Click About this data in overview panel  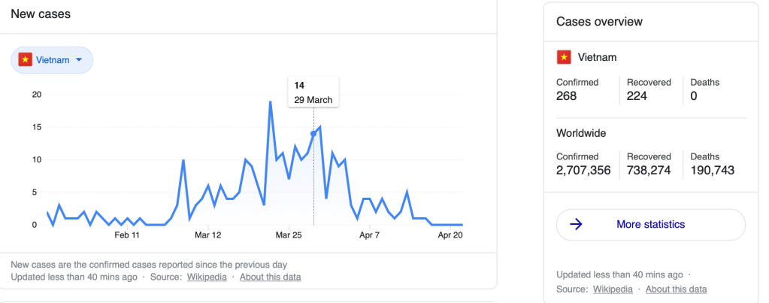pos(676,289)
